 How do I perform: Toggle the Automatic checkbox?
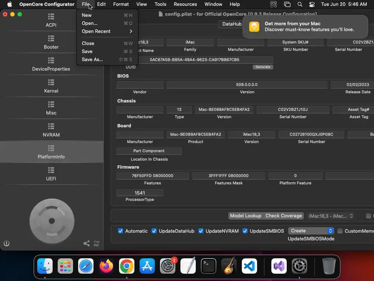121,231
